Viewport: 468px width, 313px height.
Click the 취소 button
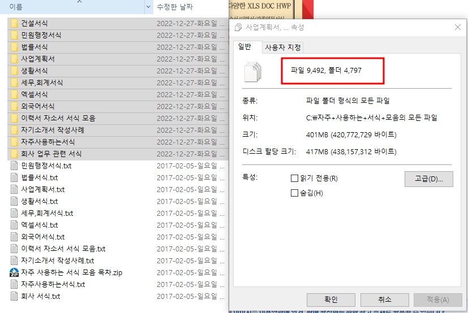tap(384, 299)
